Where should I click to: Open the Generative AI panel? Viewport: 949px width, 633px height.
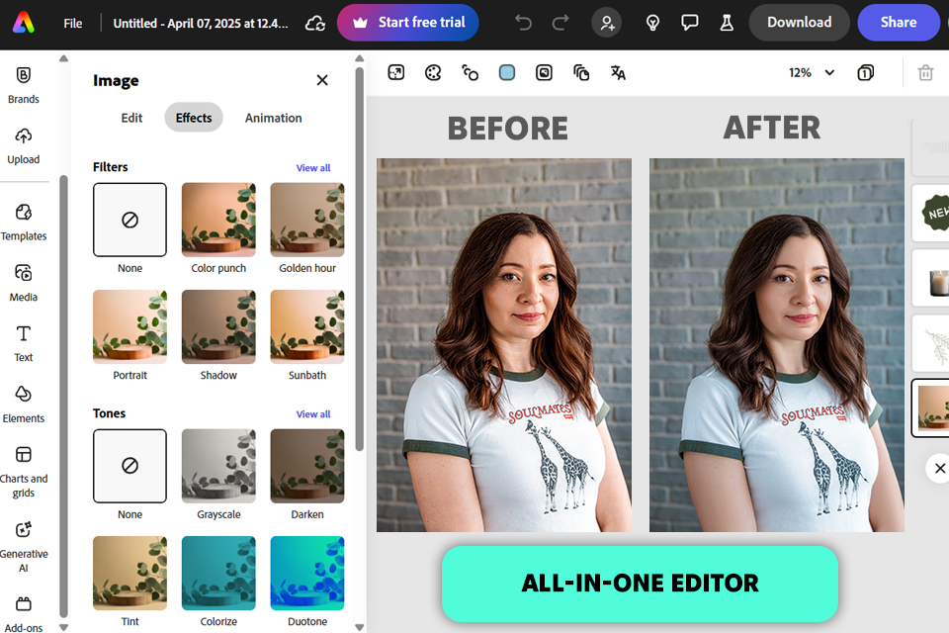click(x=24, y=547)
